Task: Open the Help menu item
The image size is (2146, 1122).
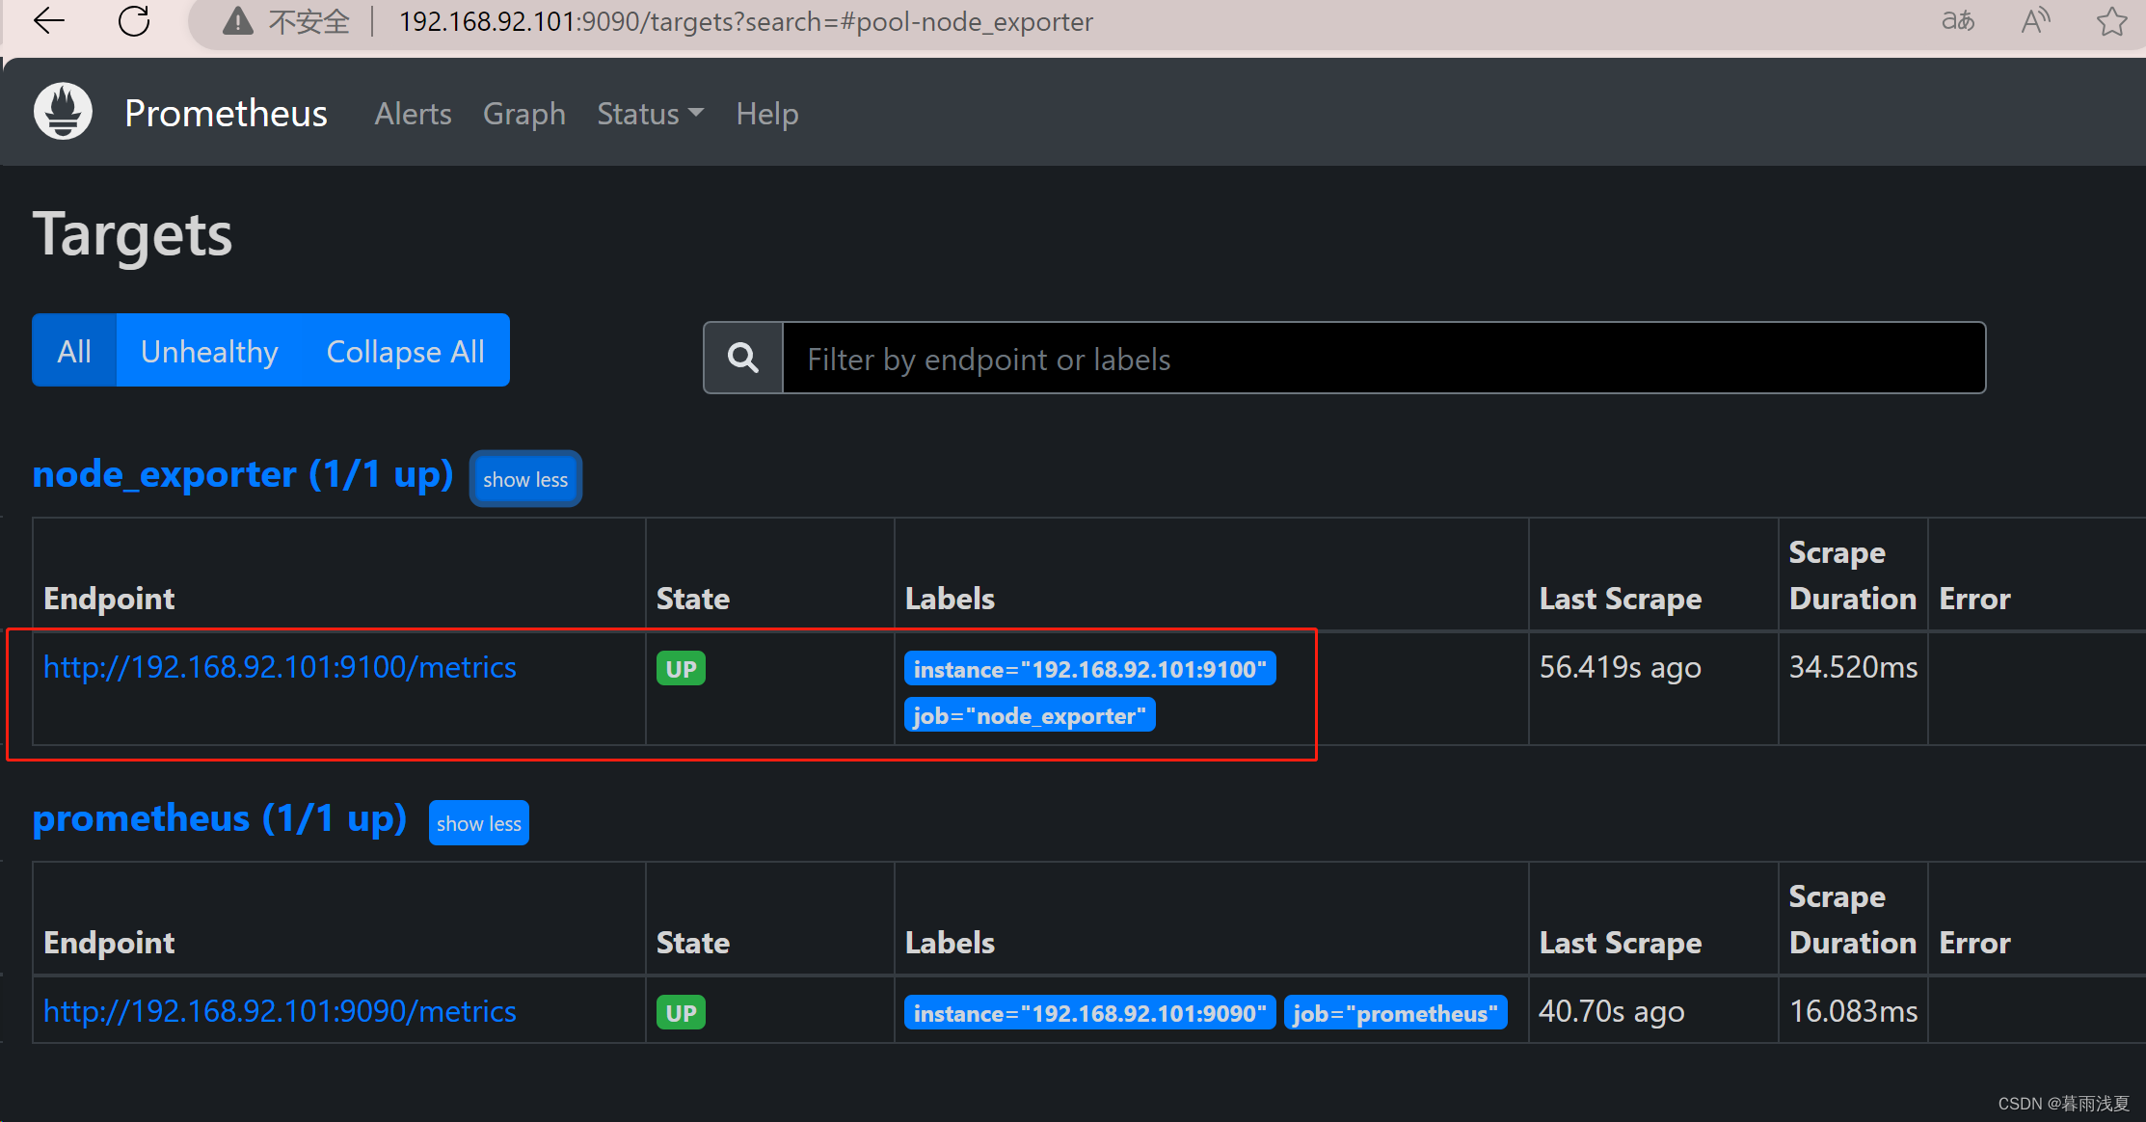Action: point(767,114)
